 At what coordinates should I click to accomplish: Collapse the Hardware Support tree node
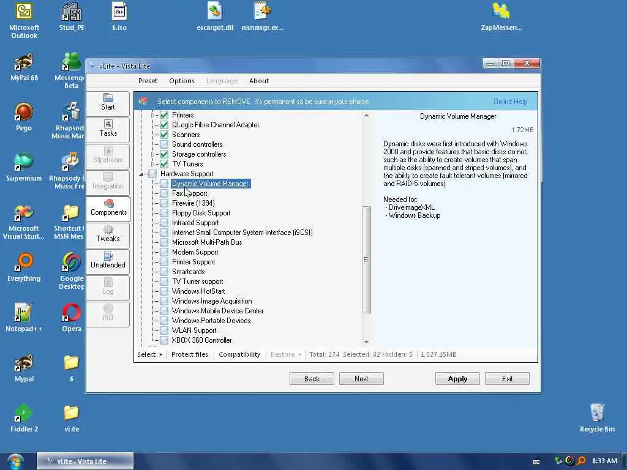(x=141, y=174)
